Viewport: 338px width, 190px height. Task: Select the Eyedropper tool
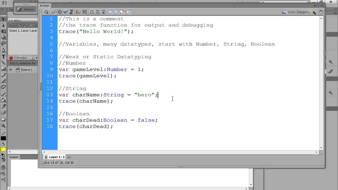[x=3, y=106]
